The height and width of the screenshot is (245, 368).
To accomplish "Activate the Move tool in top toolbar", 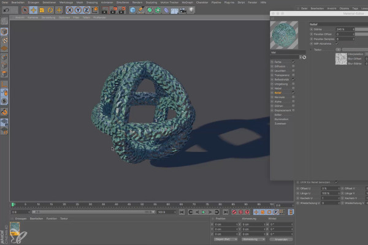I will (33, 10).
